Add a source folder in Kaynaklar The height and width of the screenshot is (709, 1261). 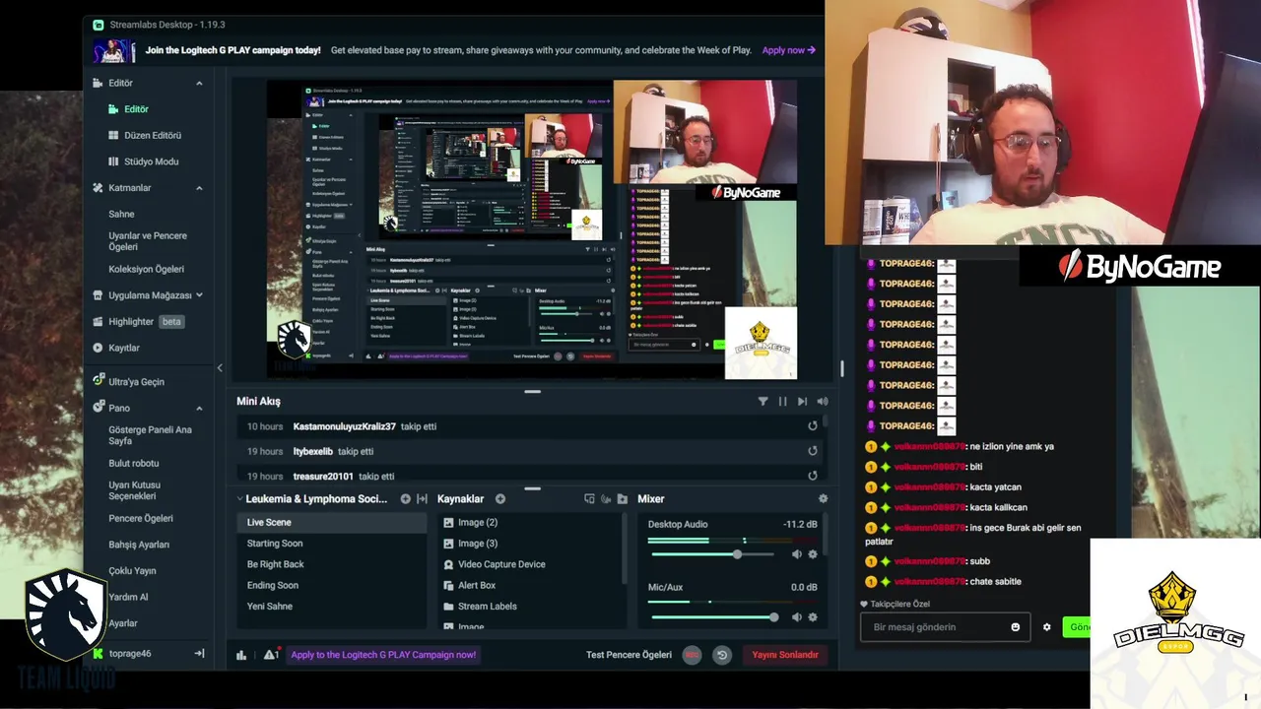coord(623,499)
